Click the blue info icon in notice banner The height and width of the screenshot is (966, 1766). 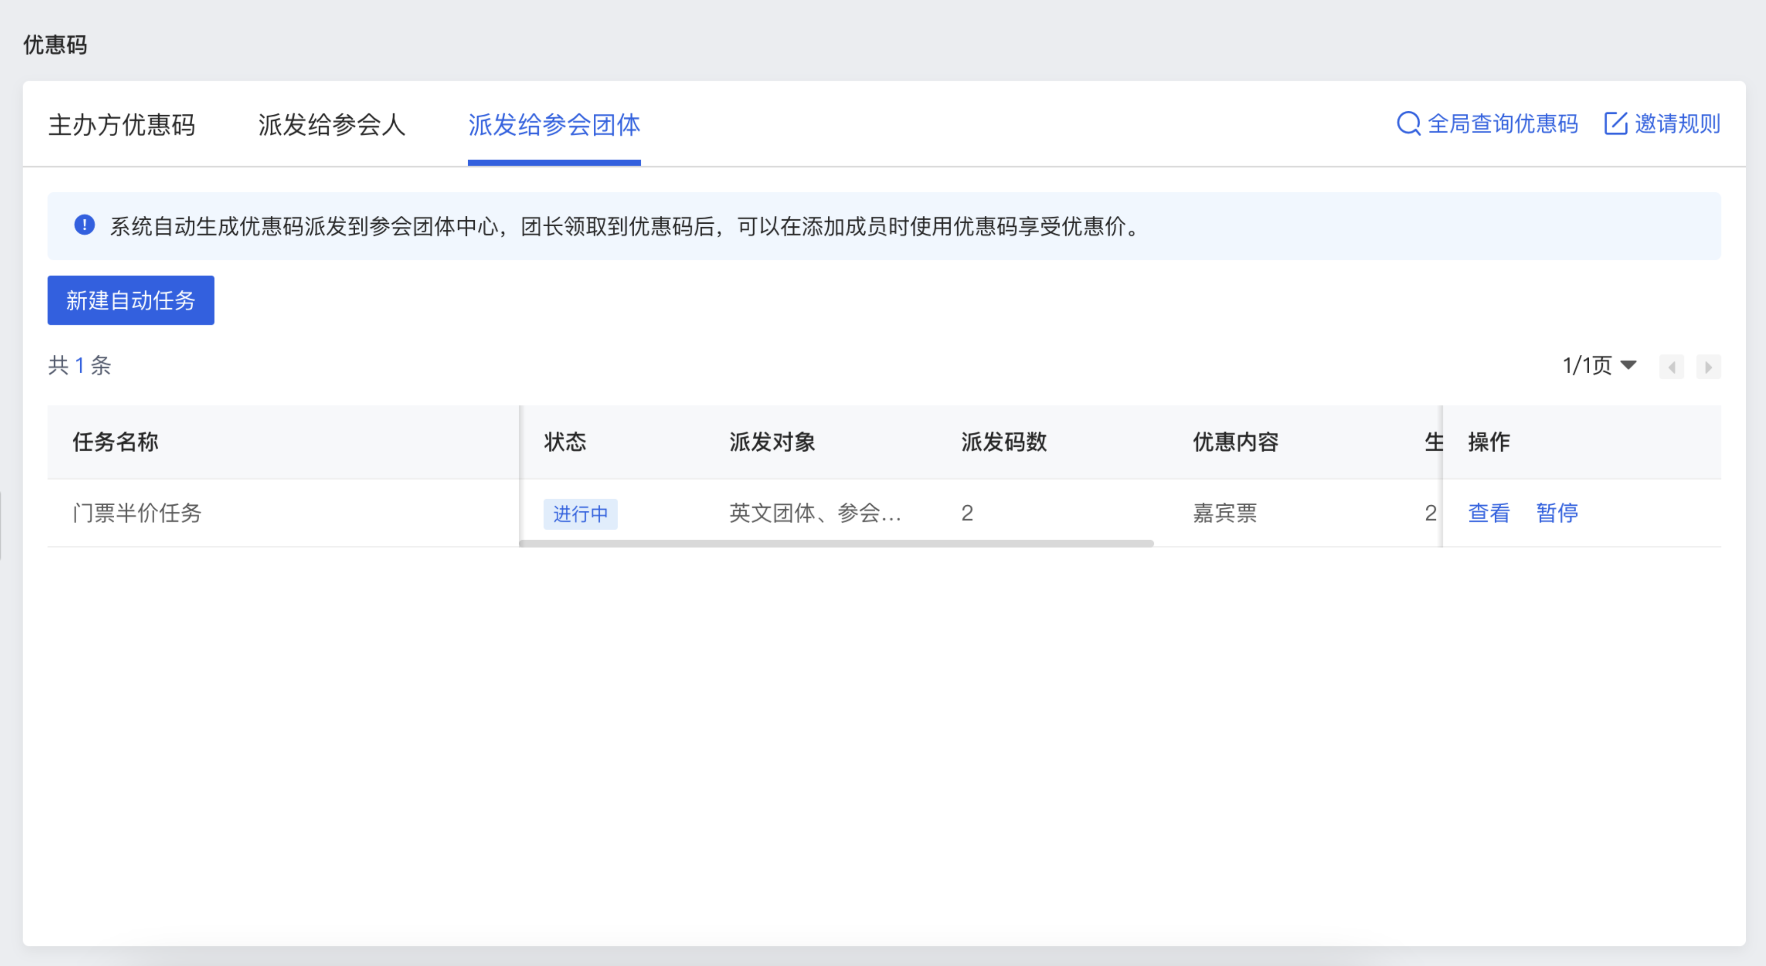pos(85,225)
